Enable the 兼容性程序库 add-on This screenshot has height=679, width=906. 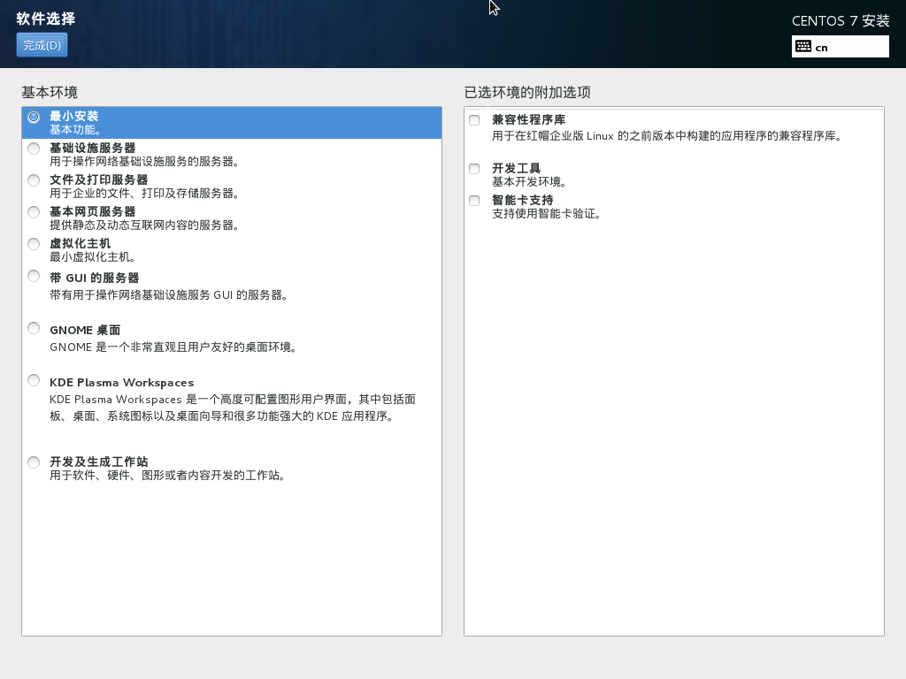coord(473,118)
